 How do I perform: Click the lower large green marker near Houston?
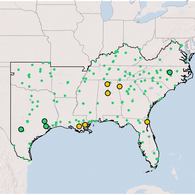(46, 126)
